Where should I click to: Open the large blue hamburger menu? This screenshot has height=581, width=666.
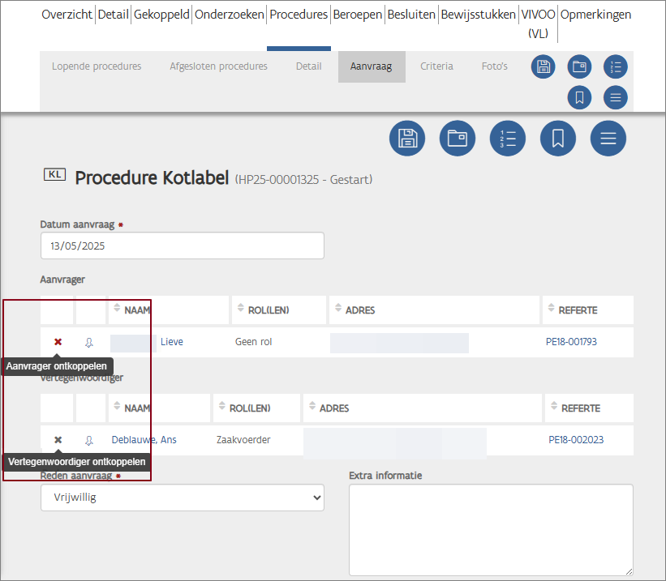[x=608, y=138]
